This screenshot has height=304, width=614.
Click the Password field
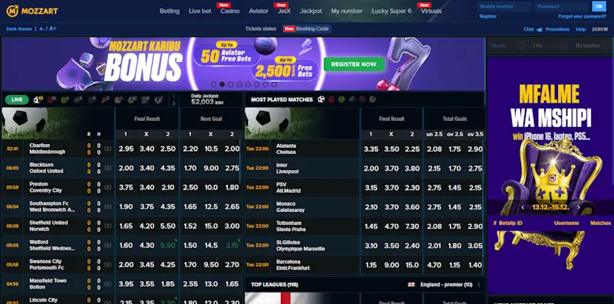(562, 7)
